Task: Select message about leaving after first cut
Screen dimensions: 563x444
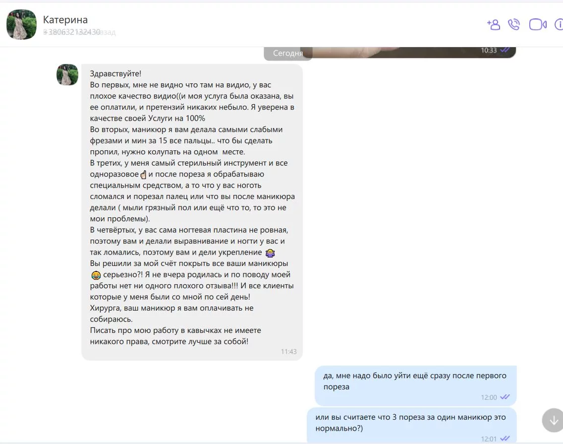Action: click(415, 385)
